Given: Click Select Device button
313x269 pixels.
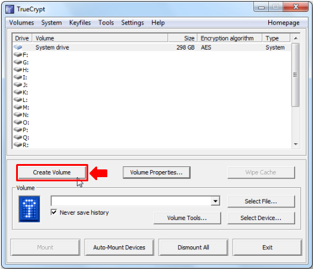Looking at the screenshot, I should point(261,218).
